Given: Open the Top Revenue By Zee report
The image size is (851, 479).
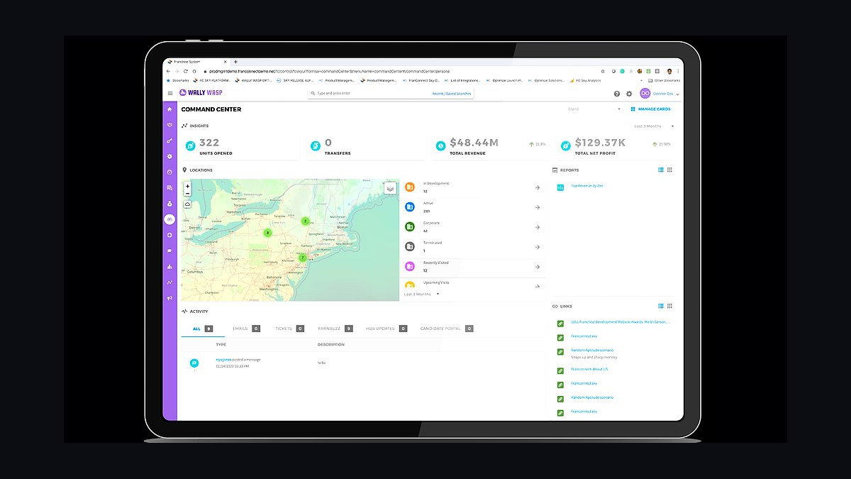Looking at the screenshot, I should tap(586, 186).
